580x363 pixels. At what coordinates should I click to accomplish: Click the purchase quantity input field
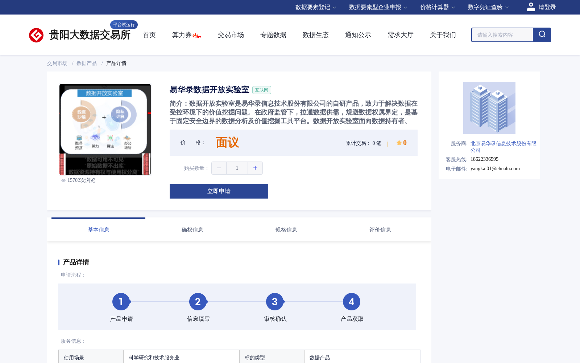tap(237, 168)
